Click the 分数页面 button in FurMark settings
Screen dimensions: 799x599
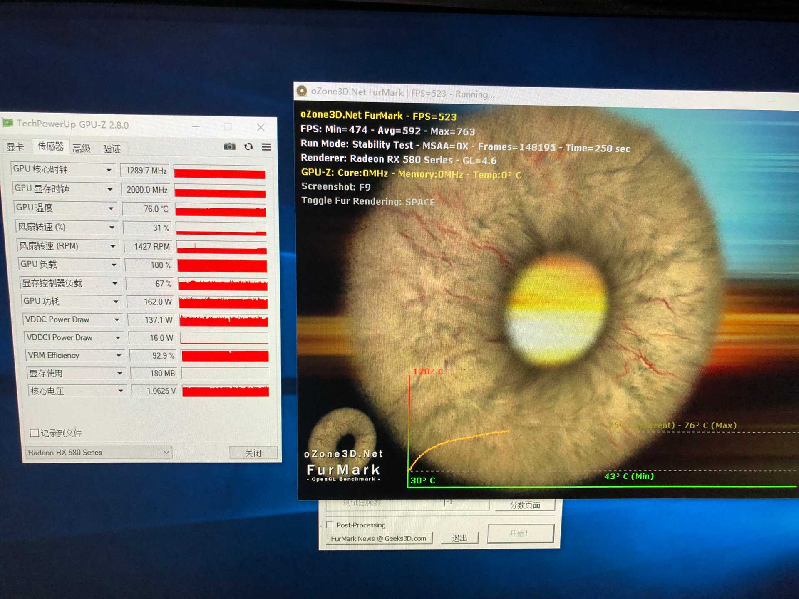(525, 505)
